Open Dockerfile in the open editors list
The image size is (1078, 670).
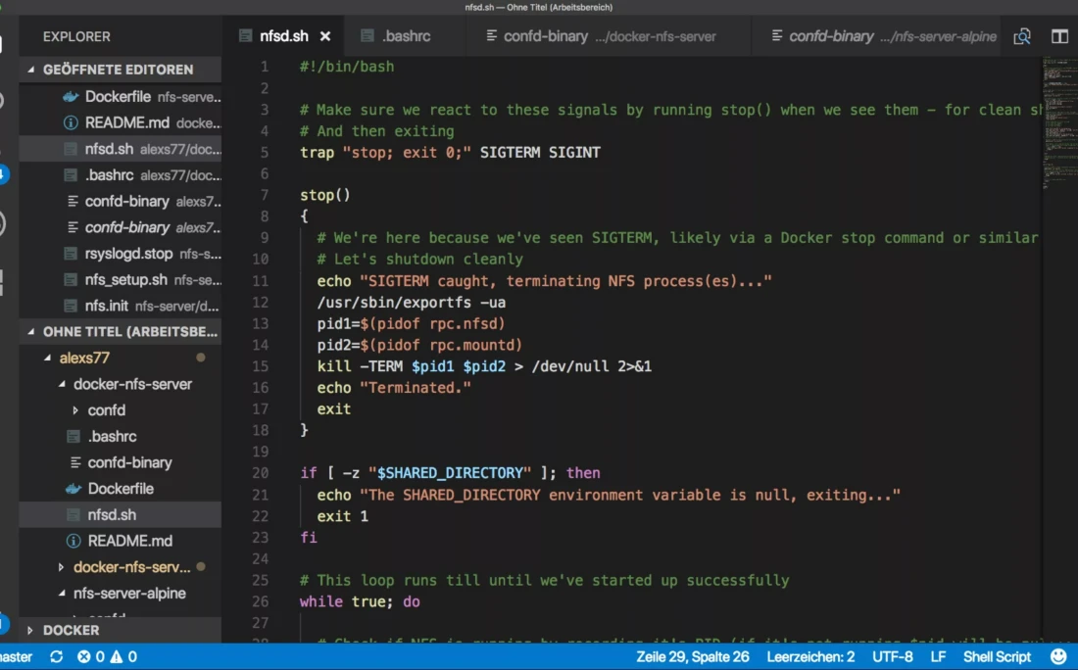click(118, 97)
